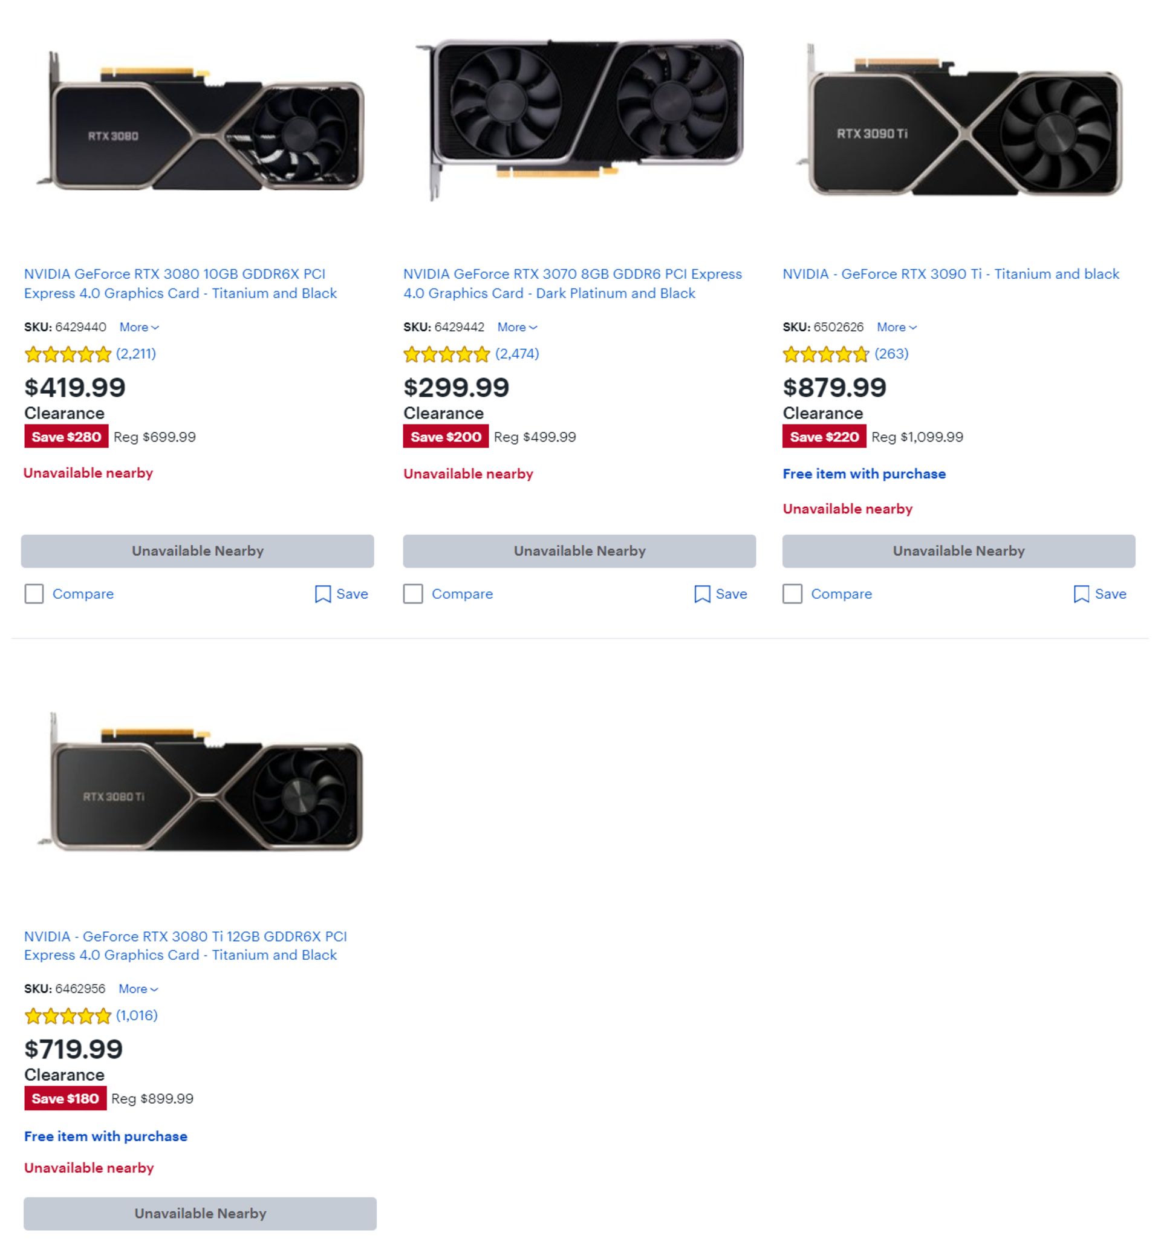
Task: Expand More next to SKU 6429440
Action: [138, 327]
